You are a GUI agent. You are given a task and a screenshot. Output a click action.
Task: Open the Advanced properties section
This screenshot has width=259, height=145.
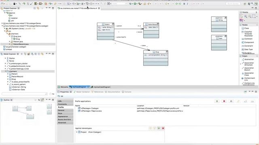tap(65, 122)
